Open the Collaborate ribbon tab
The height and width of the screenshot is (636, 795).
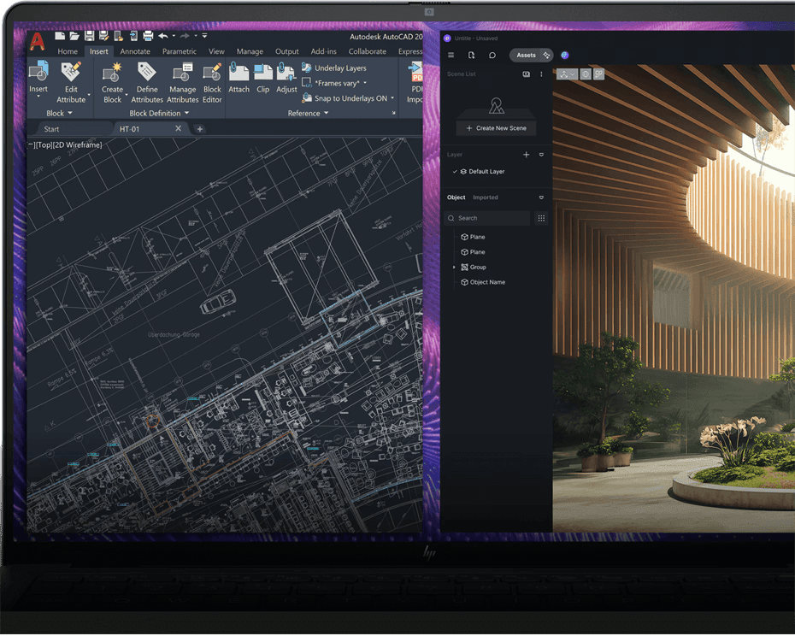tap(367, 51)
